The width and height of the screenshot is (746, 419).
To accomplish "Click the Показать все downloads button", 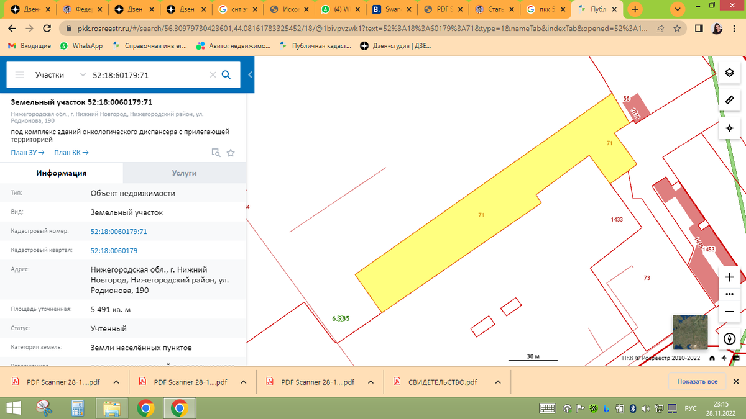I will [x=698, y=382].
